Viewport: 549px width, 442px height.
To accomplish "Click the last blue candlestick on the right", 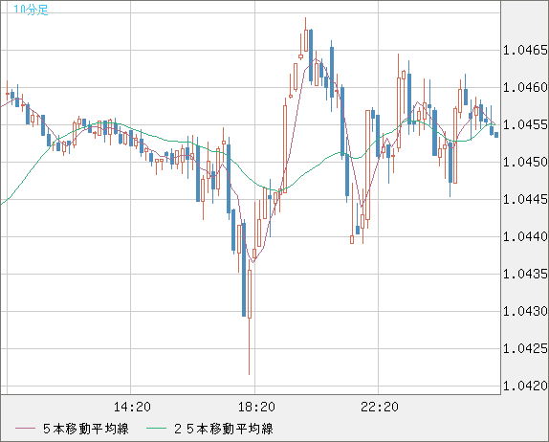I will click(x=496, y=135).
